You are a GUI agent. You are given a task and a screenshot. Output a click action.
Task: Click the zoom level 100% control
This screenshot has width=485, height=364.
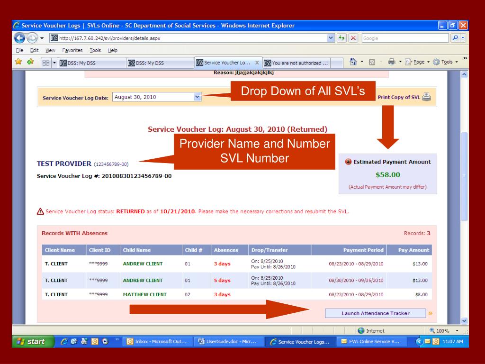point(444,330)
